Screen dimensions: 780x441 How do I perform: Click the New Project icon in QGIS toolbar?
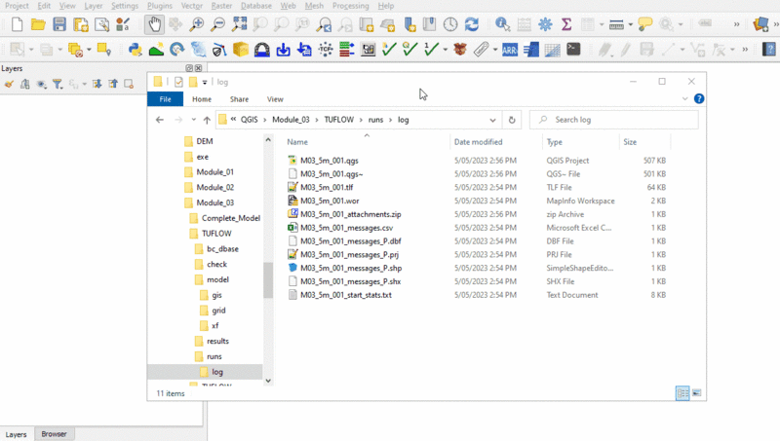pyautogui.click(x=15, y=23)
